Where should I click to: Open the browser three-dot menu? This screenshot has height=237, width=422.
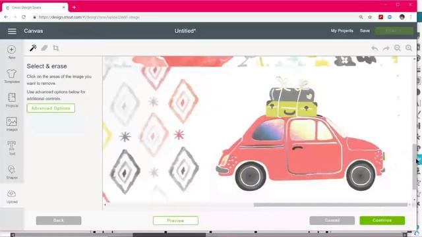[x=411, y=17]
